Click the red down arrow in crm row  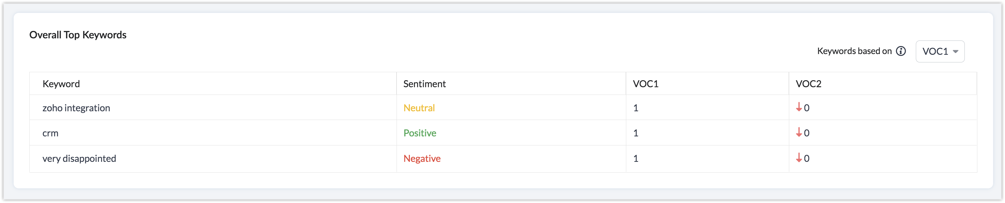tap(799, 132)
